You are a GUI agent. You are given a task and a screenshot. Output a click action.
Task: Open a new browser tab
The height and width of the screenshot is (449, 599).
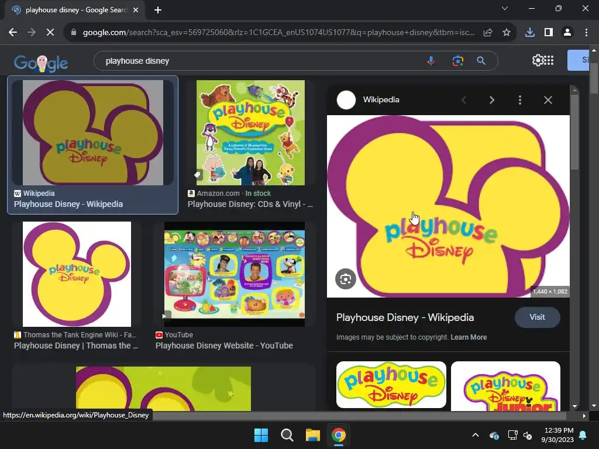(x=158, y=10)
